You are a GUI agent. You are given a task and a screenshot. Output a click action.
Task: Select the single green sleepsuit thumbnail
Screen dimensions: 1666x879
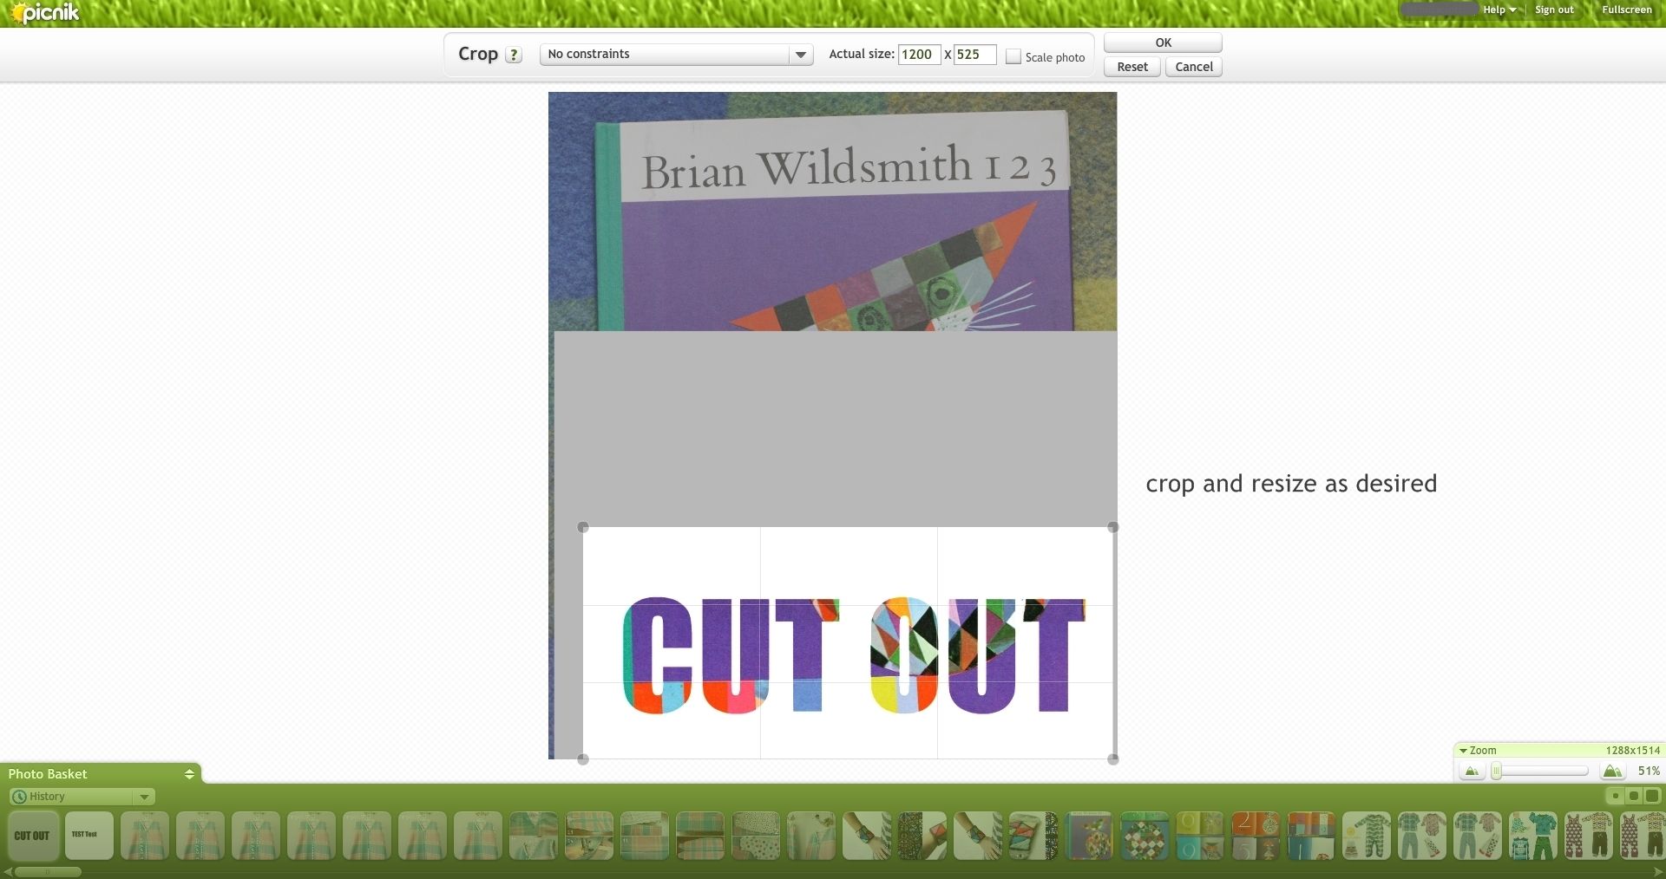(x=1366, y=836)
